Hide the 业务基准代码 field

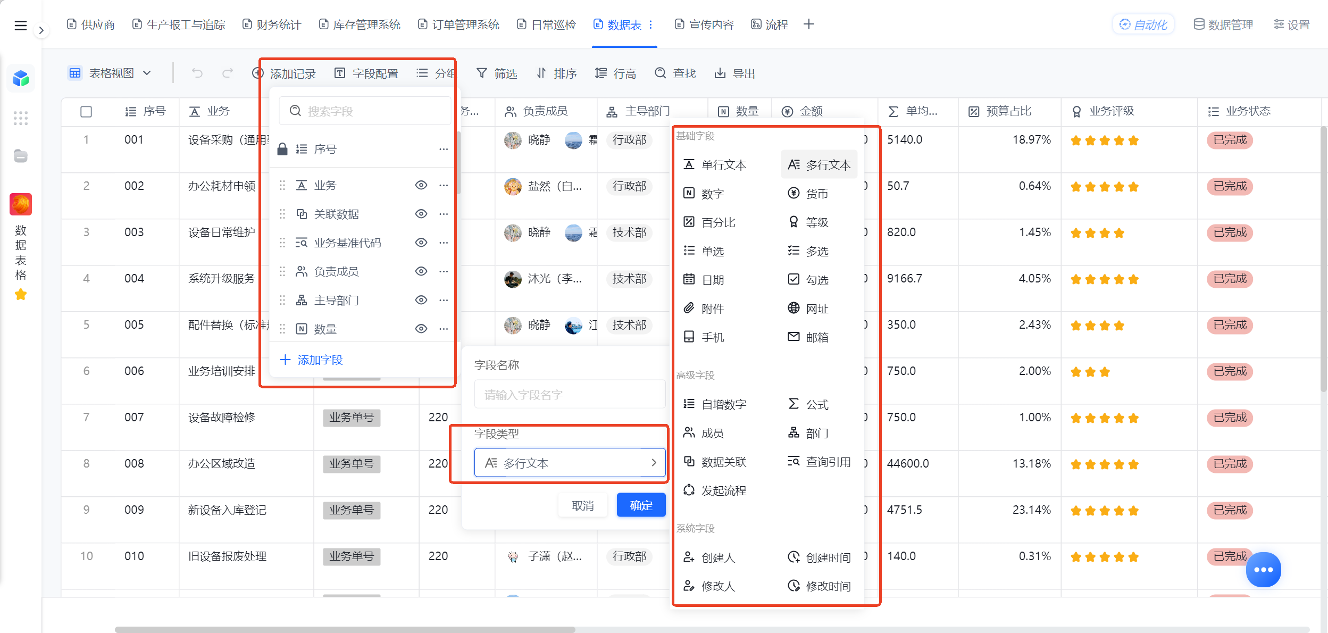coord(421,243)
